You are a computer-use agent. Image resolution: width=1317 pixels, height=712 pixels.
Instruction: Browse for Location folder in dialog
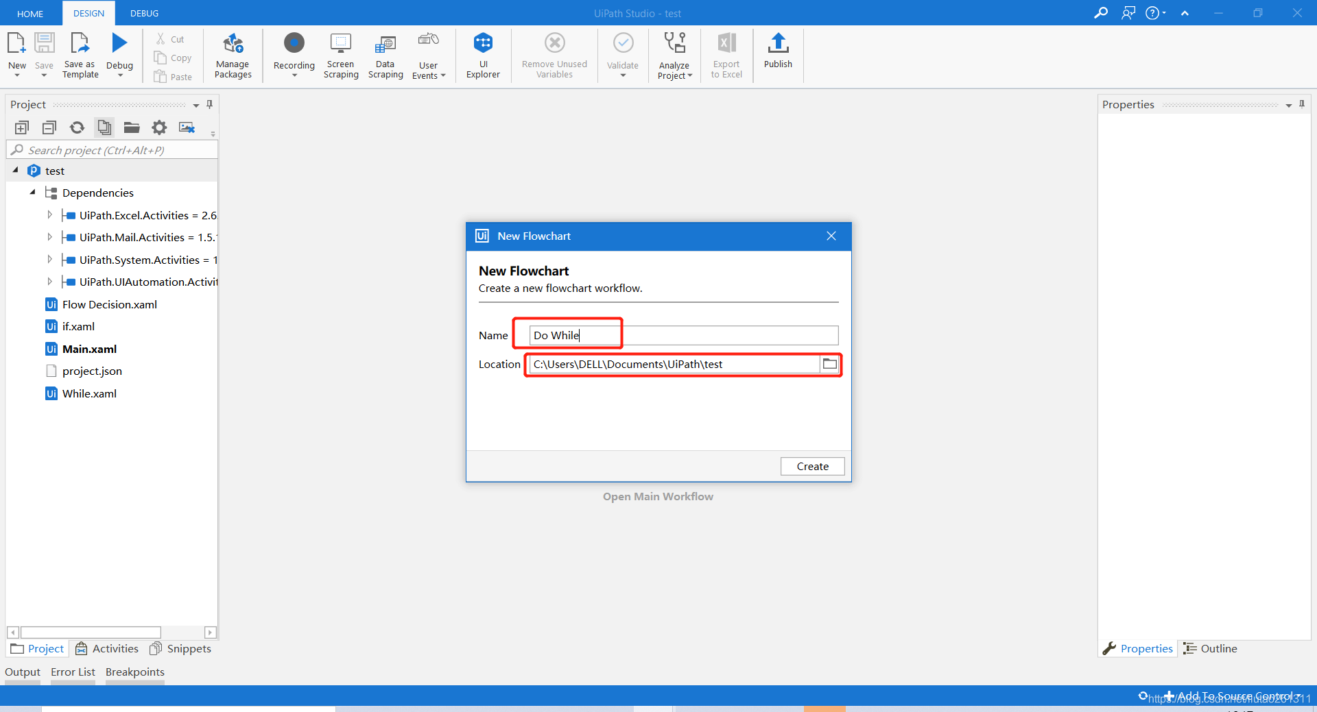click(x=829, y=364)
